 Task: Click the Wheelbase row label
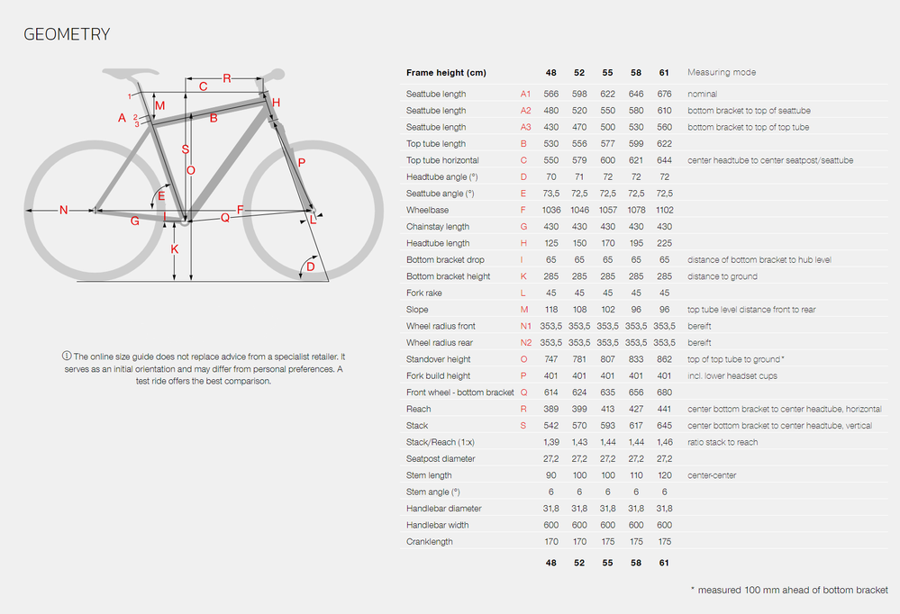427,210
